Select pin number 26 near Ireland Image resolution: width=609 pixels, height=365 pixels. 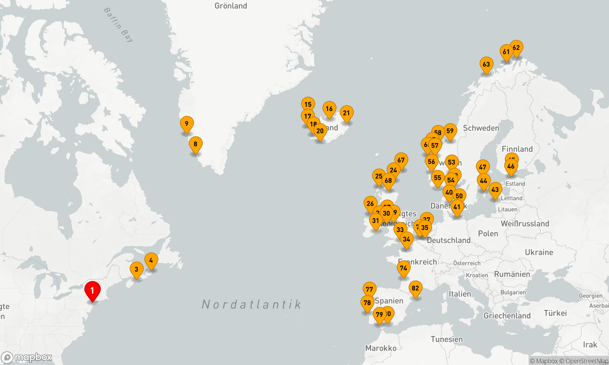click(x=370, y=204)
